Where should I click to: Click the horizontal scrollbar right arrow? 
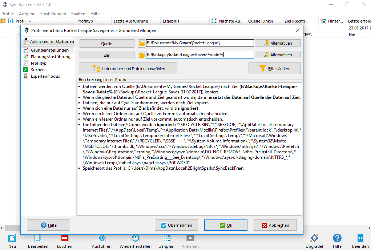(369, 228)
